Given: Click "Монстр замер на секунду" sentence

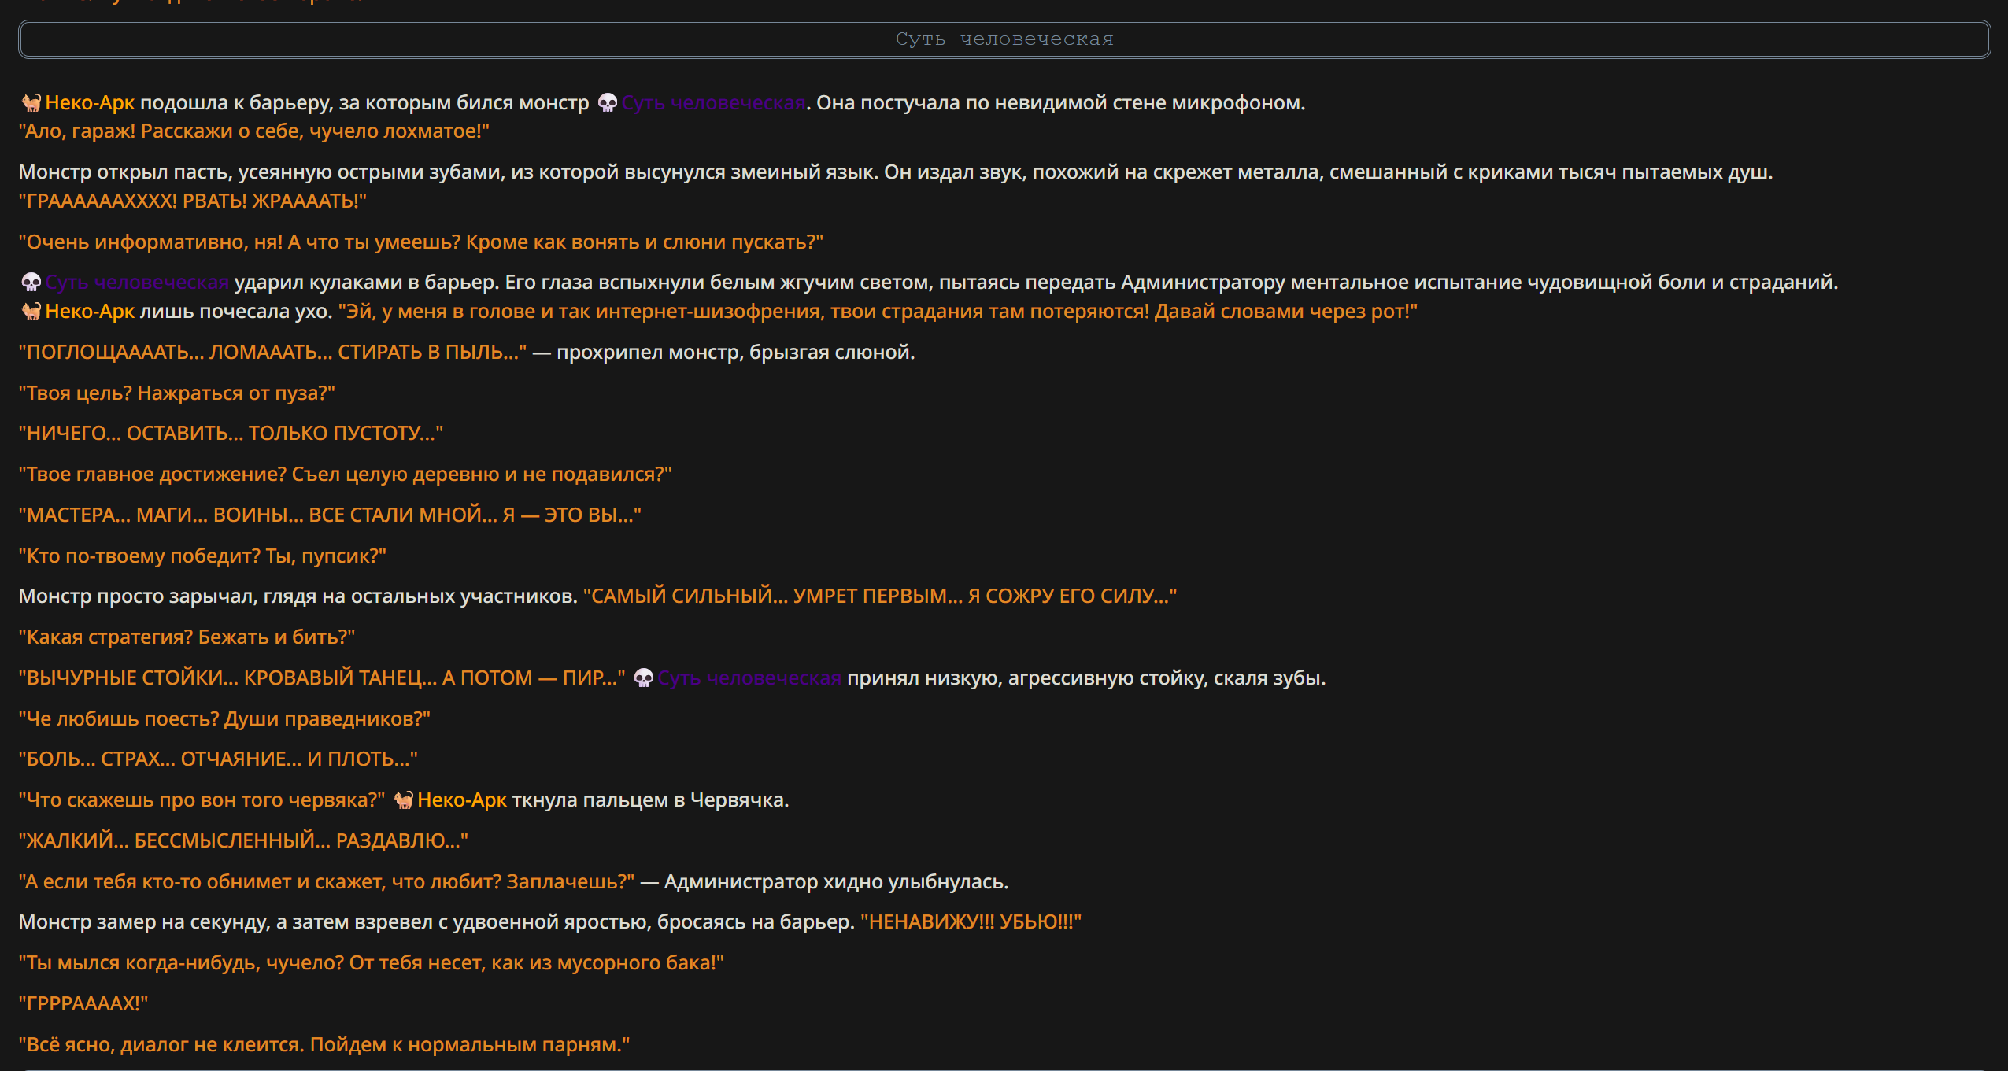Looking at the screenshot, I should click(437, 922).
